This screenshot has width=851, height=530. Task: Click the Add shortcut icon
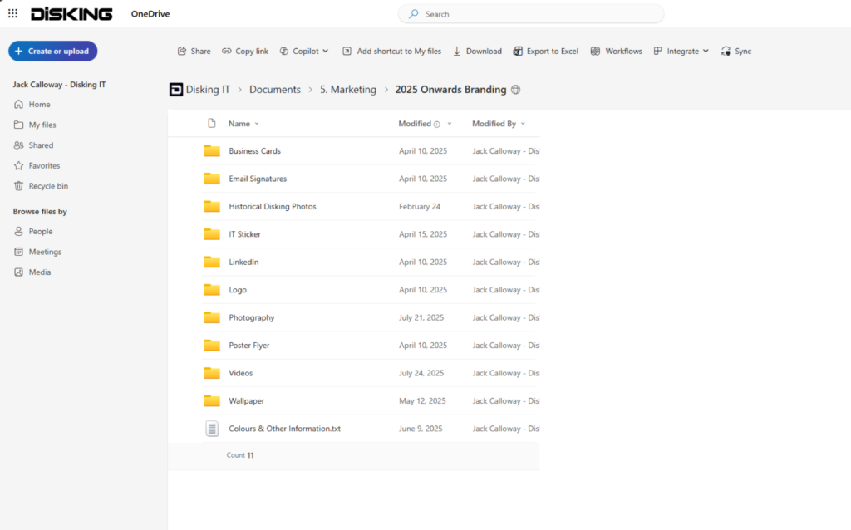tap(347, 51)
